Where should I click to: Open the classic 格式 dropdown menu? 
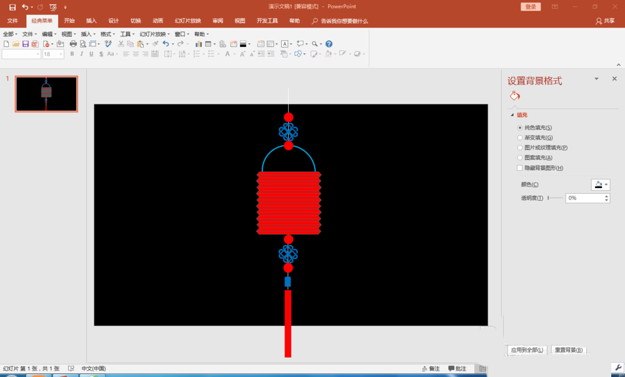click(x=107, y=34)
